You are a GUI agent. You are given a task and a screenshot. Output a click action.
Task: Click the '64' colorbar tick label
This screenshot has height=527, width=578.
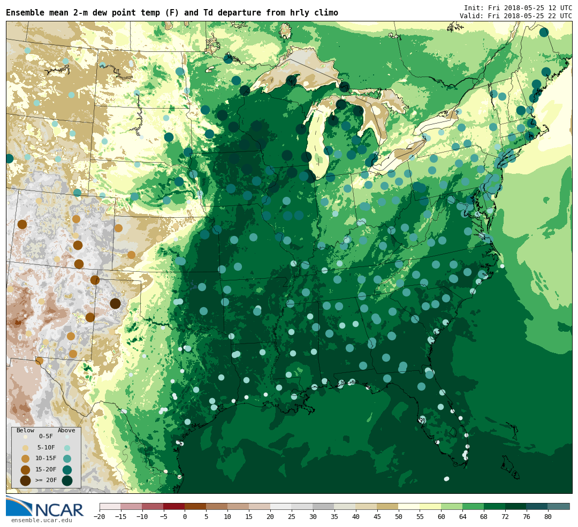[462, 517]
